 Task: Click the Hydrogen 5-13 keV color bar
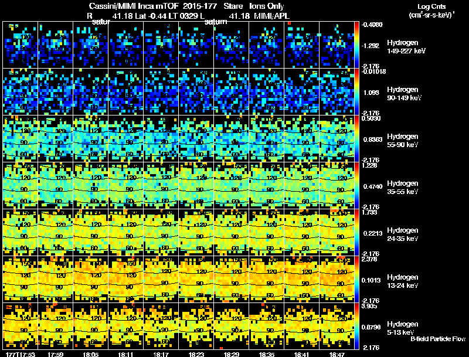tap(356, 326)
